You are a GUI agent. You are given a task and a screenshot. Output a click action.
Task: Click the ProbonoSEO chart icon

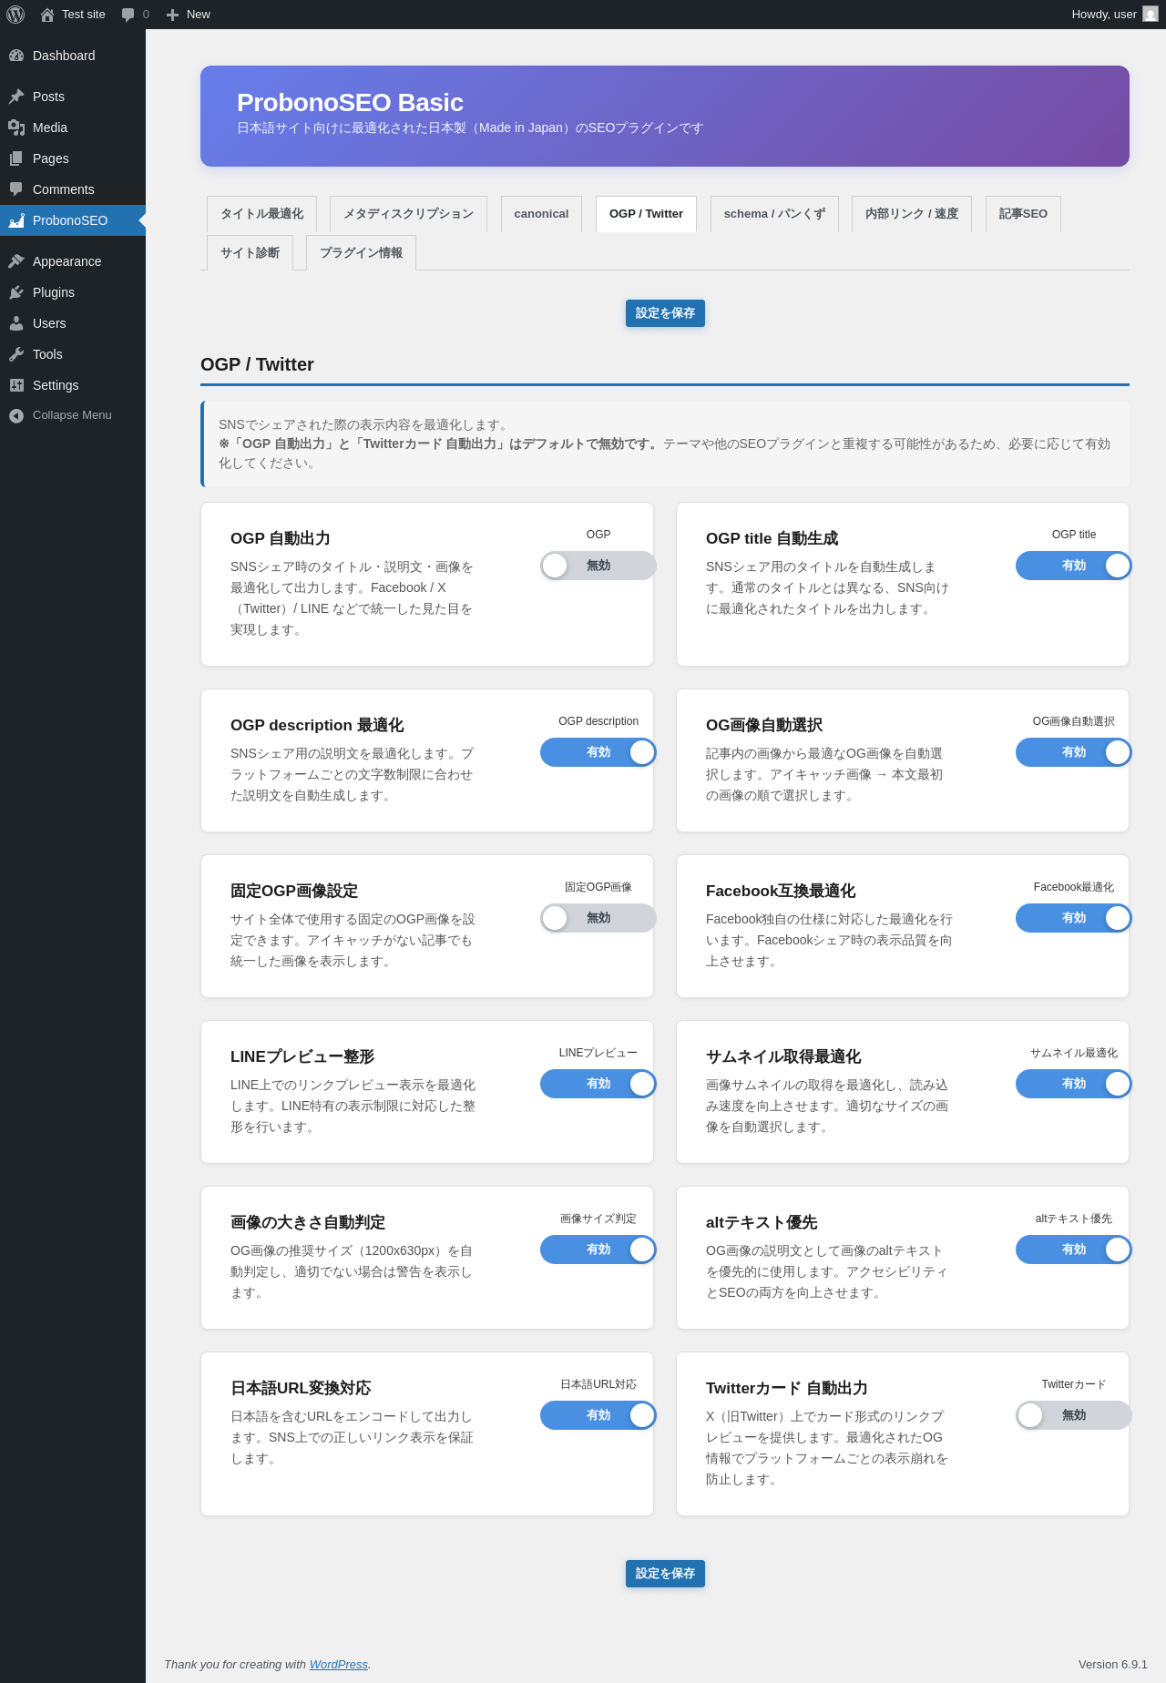tap(16, 220)
